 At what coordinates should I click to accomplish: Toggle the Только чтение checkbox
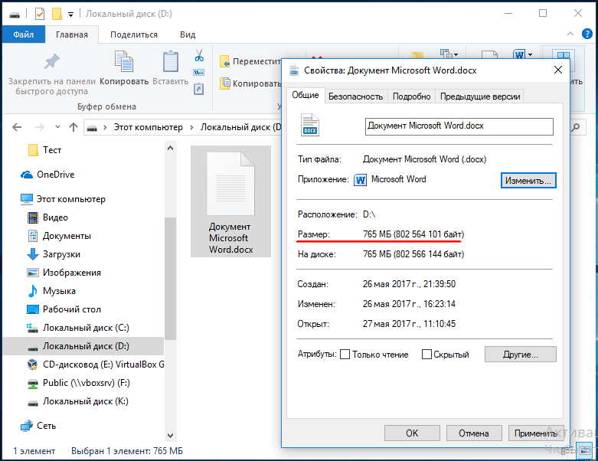345,355
